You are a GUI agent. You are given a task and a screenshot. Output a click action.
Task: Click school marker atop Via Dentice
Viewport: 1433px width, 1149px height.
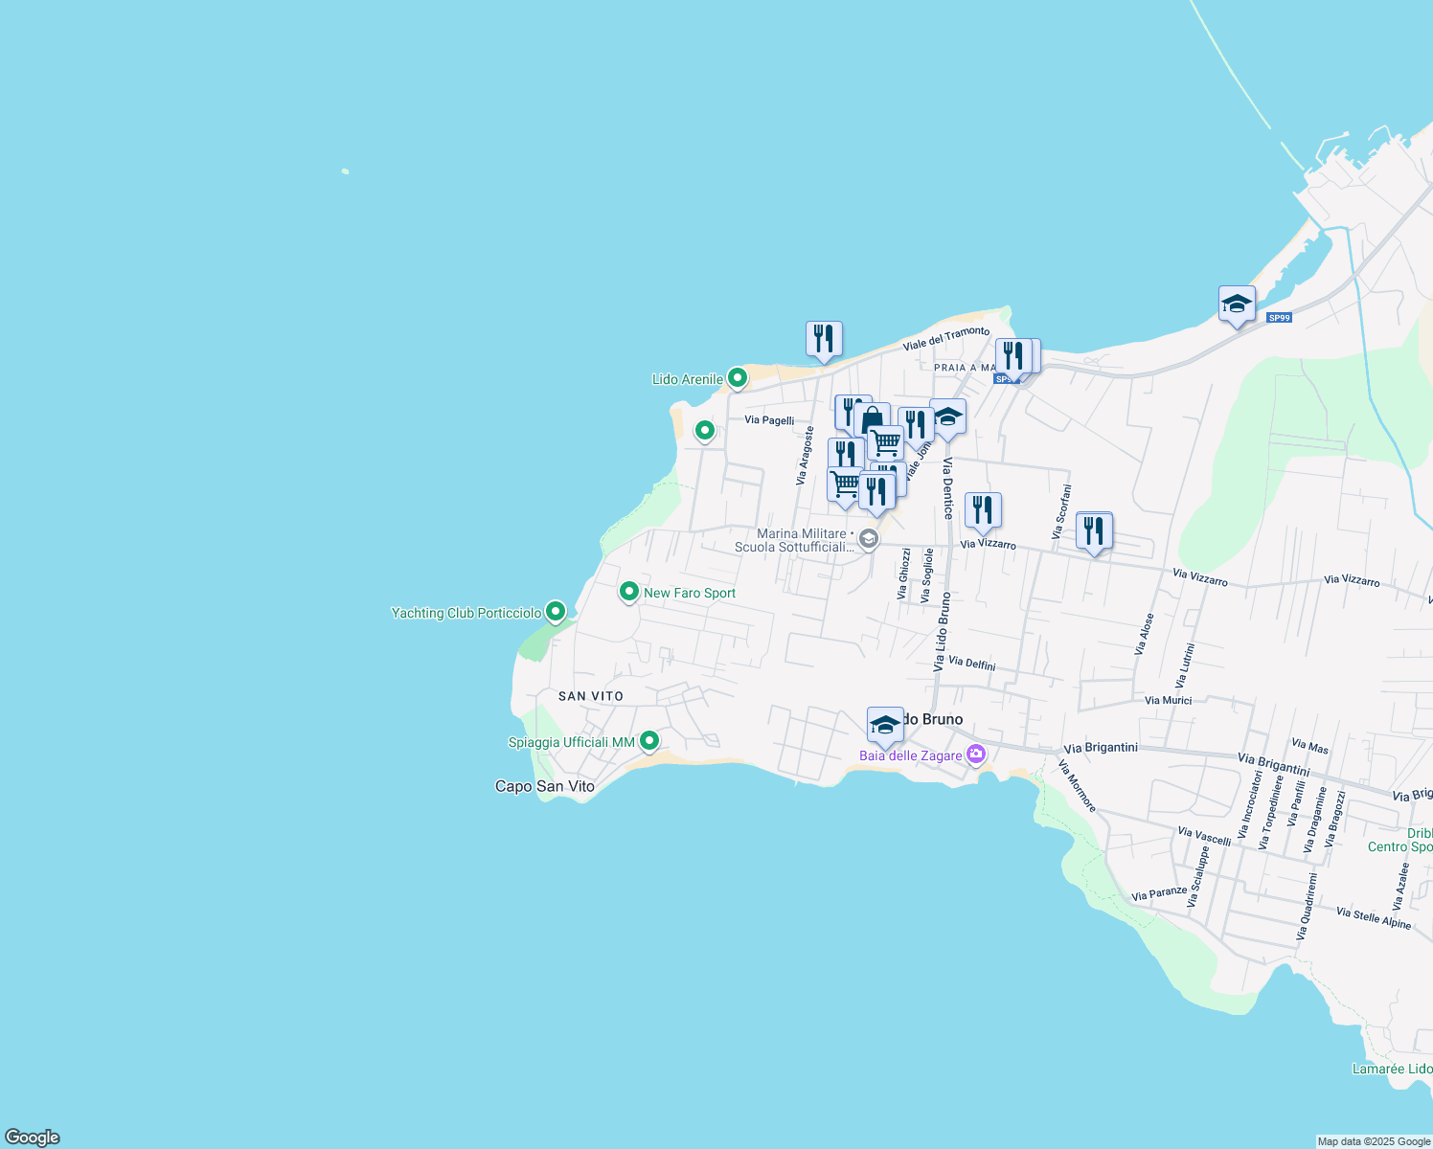[947, 417]
